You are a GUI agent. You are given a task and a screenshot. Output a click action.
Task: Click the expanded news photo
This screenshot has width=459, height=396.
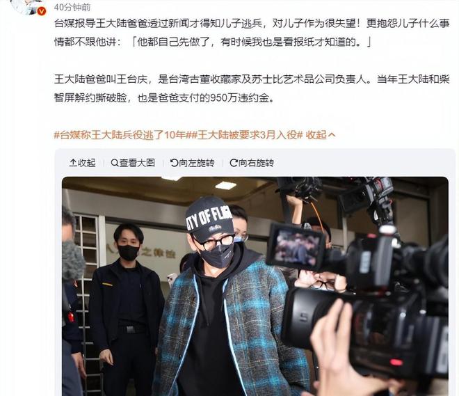point(255,286)
